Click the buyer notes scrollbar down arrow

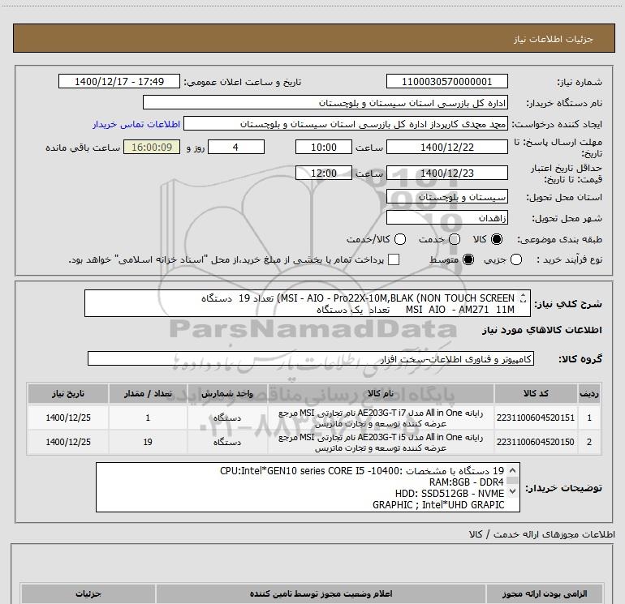[x=513, y=491]
